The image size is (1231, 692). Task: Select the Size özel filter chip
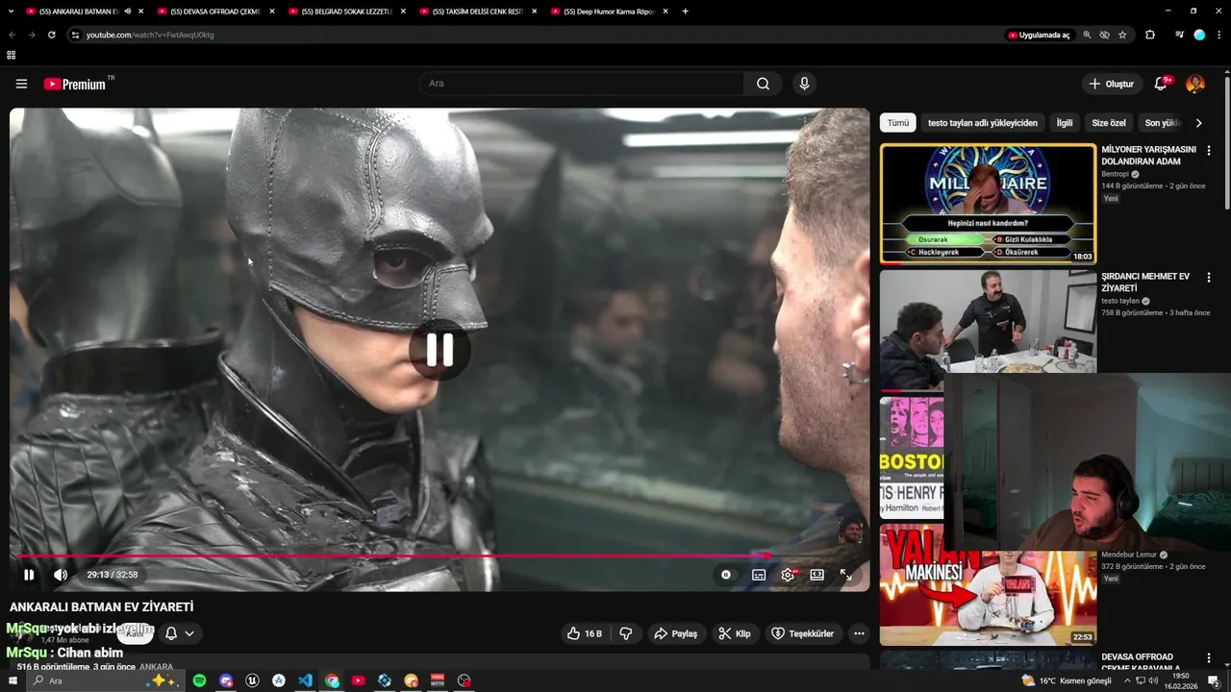pos(1109,123)
